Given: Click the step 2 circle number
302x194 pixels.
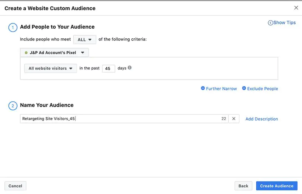Looking at the screenshot, I should [13, 106].
